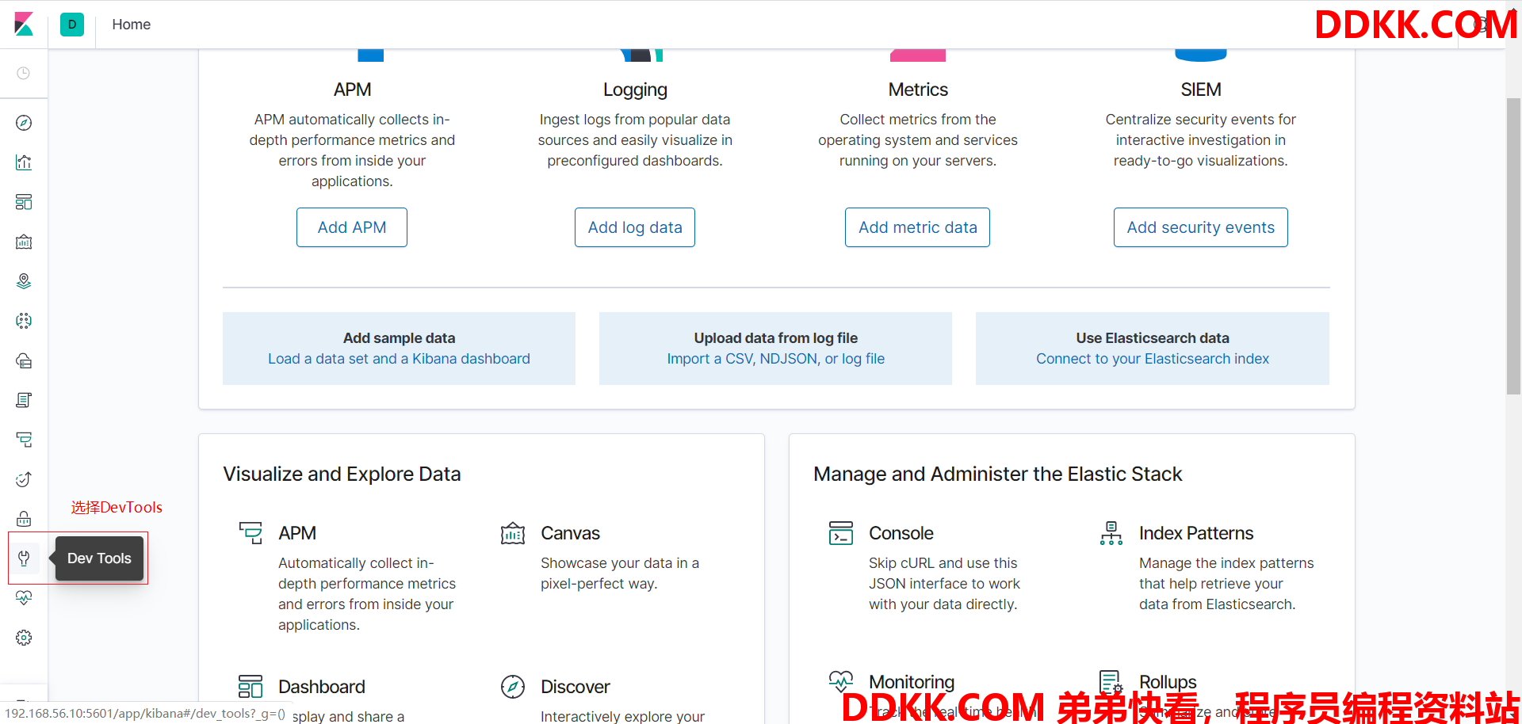Screen dimensions: 1522x724
Task: Click the Use Elasticsearch data heading
Action: (x=1153, y=338)
